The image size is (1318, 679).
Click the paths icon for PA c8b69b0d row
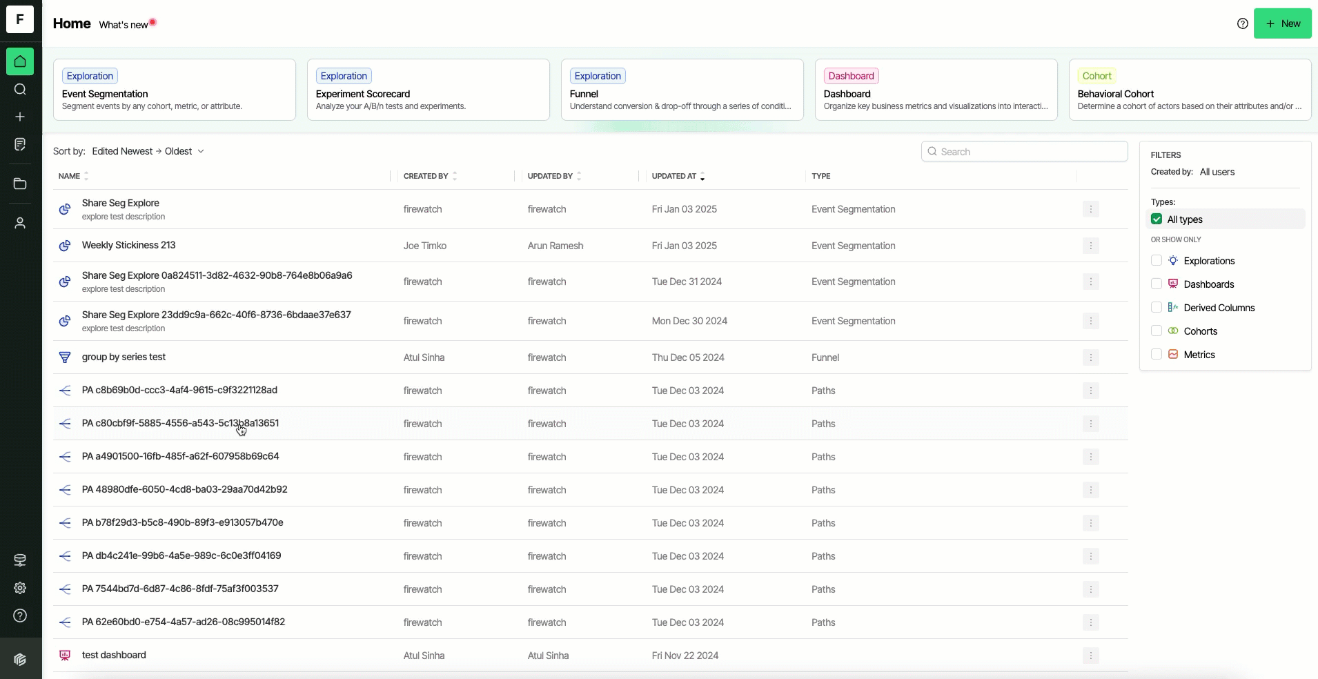65,391
